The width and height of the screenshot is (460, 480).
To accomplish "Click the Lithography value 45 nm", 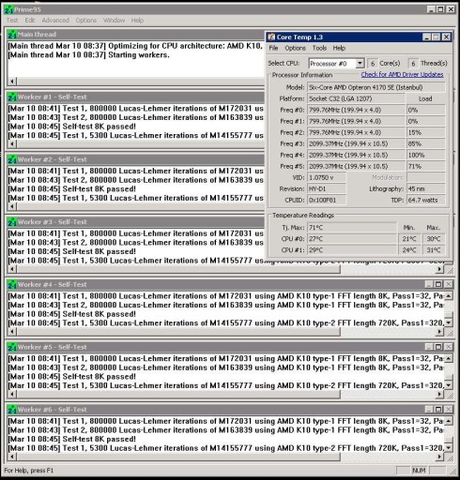I will point(426,188).
